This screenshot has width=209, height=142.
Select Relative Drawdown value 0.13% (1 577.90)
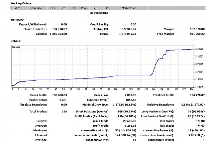pyautogui.click(x=193, y=105)
